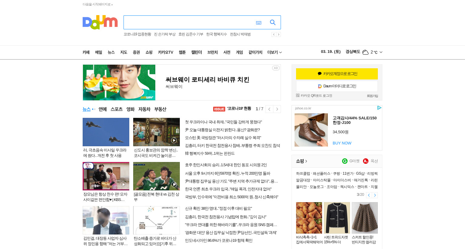Click the 11번가 shopping mall link
The image size is (465, 249).
click(x=348, y=173)
